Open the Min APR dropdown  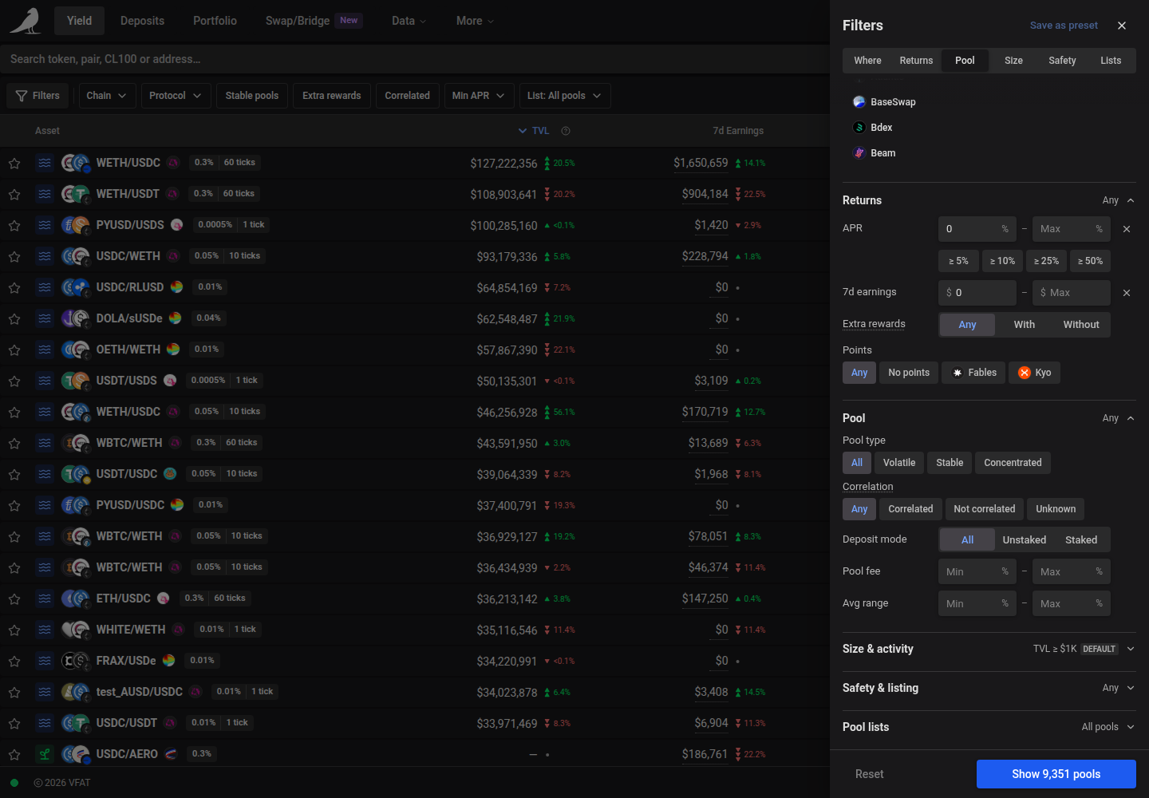pos(479,96)
